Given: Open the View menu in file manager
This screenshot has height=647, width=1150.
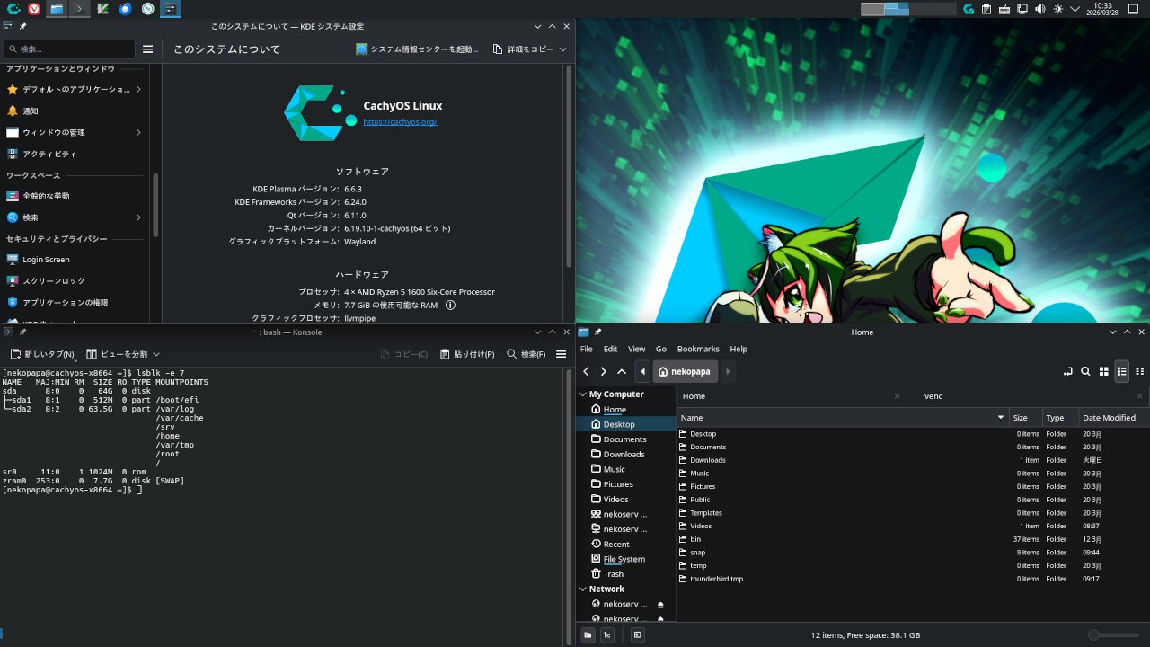Looking at the screenshot, I should (637, 349).
